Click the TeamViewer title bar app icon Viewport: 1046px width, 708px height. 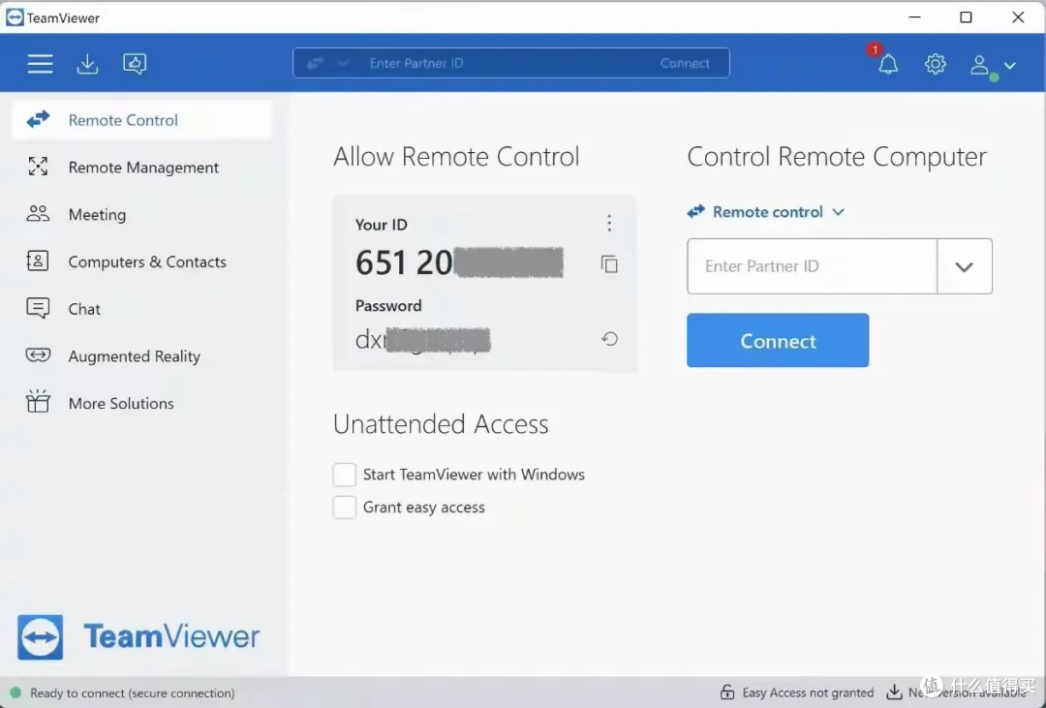point(15,17)
